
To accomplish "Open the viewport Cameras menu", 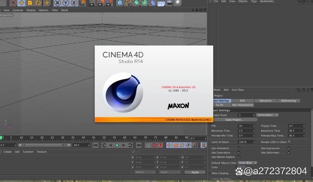I will click(18, 10).
